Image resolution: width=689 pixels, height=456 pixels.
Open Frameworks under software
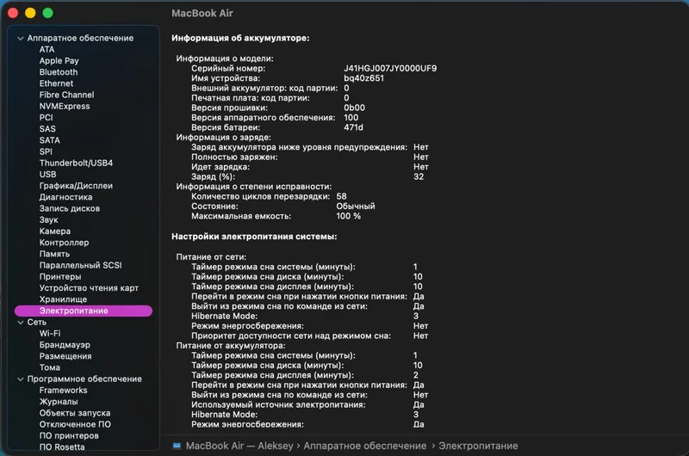point(63,390)
